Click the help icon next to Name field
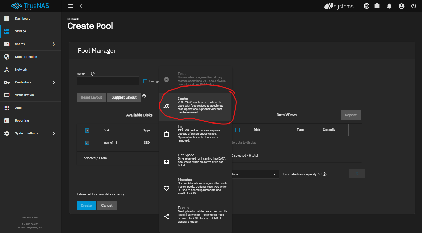 pyautogui.click(x=93, y=74)
